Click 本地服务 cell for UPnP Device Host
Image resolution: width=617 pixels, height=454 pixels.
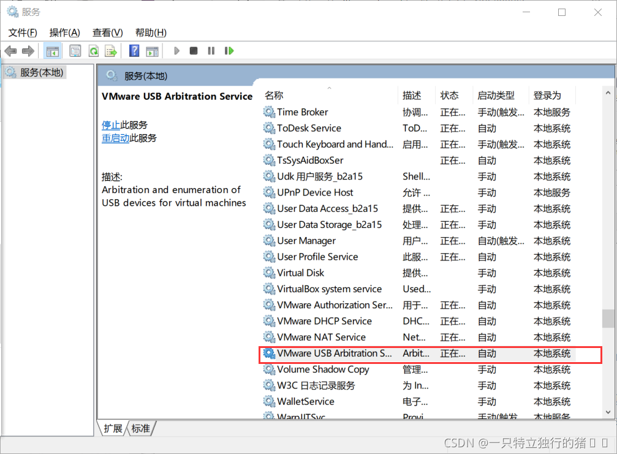(x=551, y=192)
